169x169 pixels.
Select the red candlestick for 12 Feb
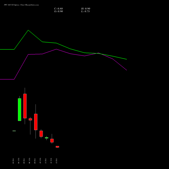pyautogui.click(x=52, y=141)
